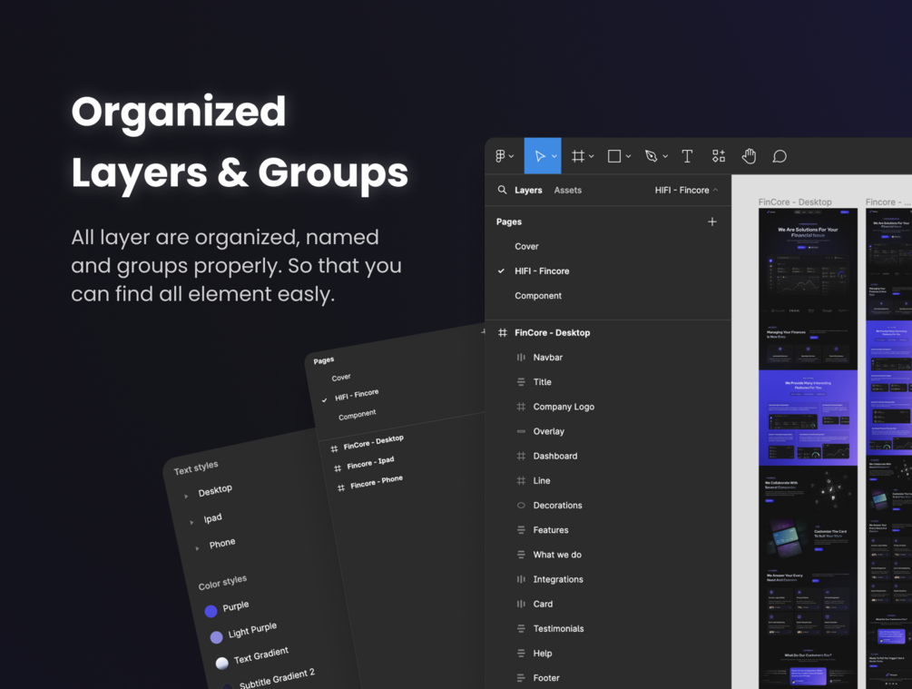Select the FinCore - Desktop frame layer
The width and height of the screenshot is (912, 689).
[552, 333]
